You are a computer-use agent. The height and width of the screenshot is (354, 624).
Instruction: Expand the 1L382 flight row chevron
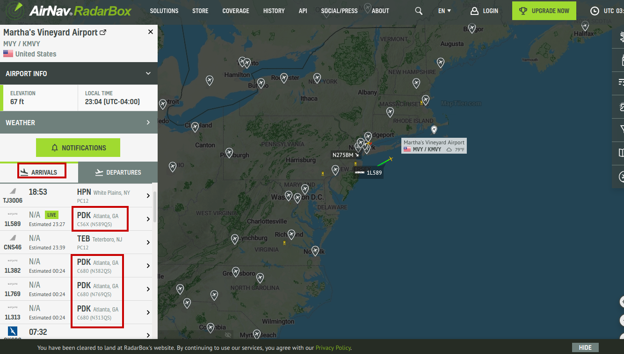click(x=148, y=266)
